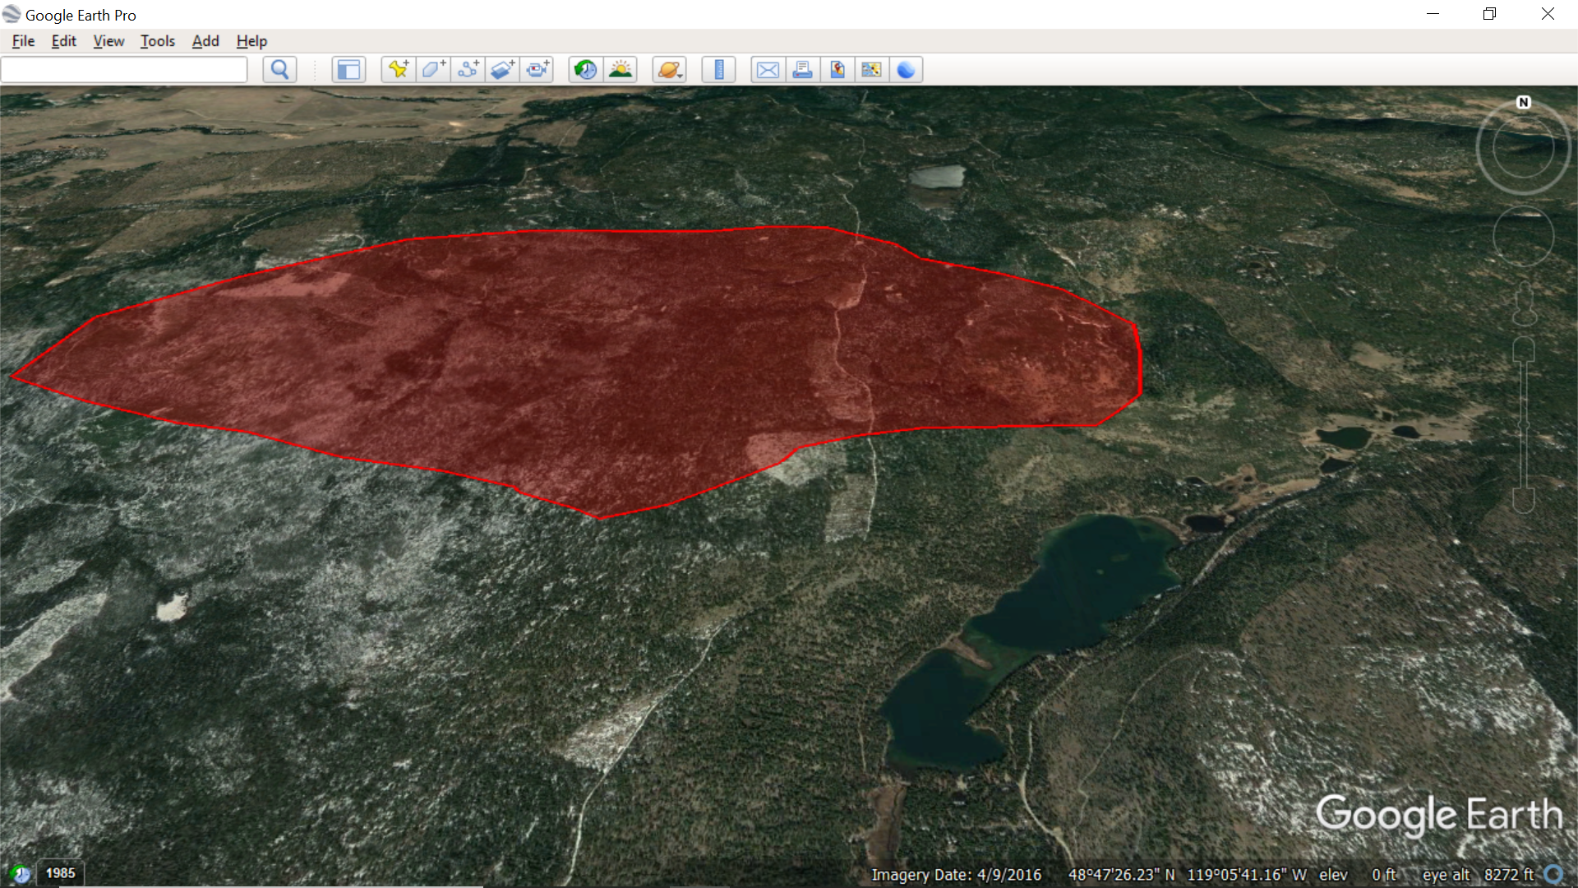1578x888 pixels.
Task: Open the planet switcher dropdown
Action: click(x=669, y=70)
